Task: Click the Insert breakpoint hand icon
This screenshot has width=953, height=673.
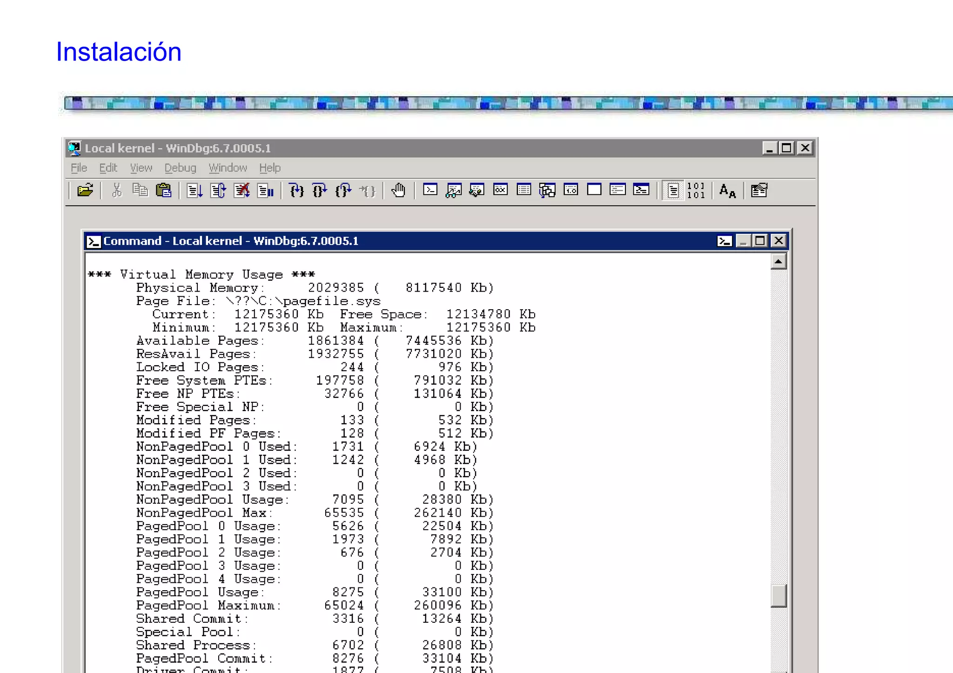Action: [x=398, y=190]
